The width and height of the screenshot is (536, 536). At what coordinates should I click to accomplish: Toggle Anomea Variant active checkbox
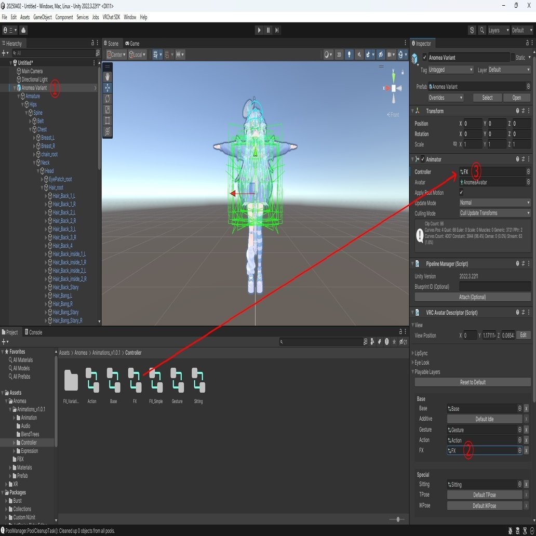click(424, 57)
